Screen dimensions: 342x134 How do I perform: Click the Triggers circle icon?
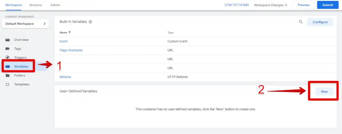coord(8,57)
